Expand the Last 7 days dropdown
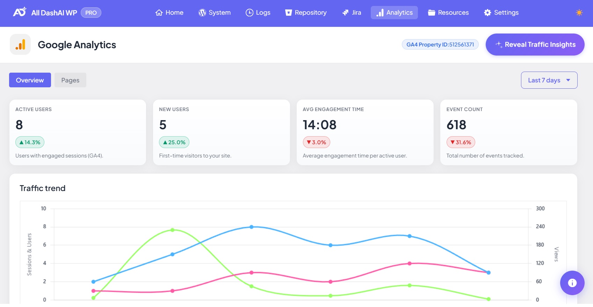 click(549, 80)
